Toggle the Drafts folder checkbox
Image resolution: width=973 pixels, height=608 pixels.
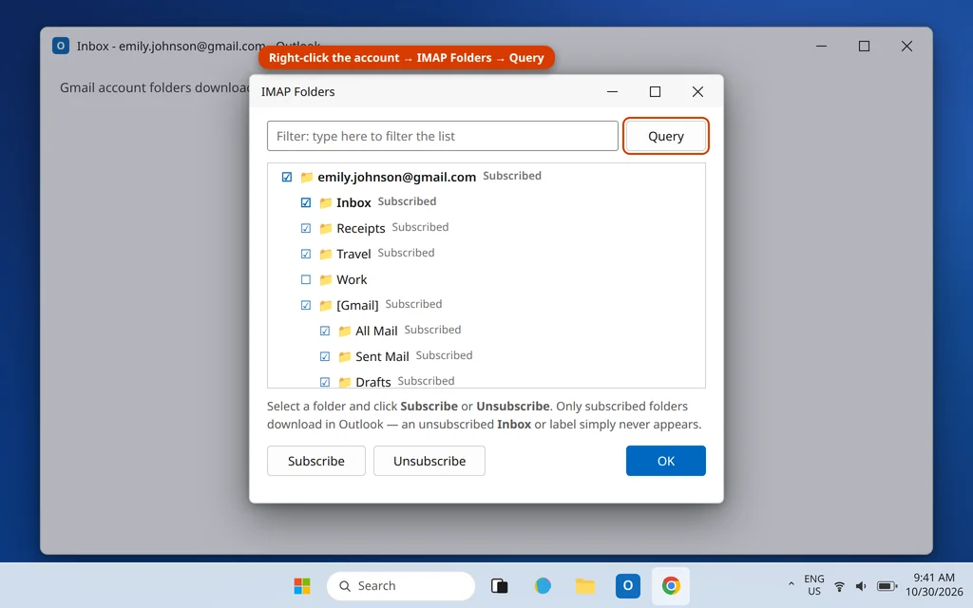pos(325,382)
